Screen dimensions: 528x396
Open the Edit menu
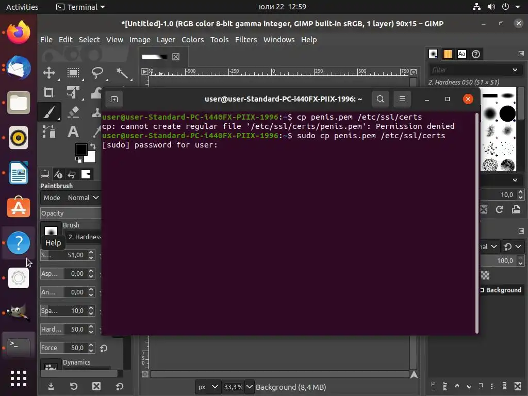[65, 40]
